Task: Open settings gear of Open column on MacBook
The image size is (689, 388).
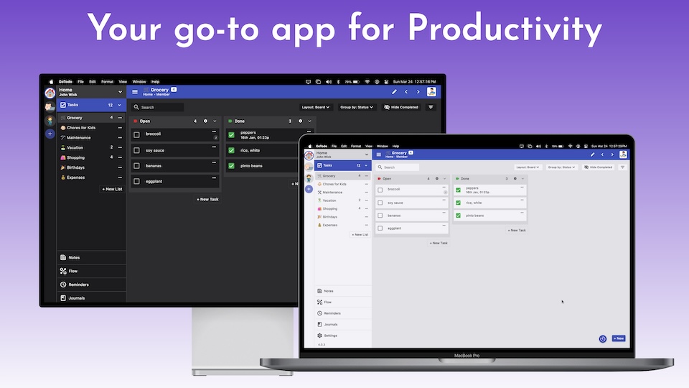Action: 437,179
